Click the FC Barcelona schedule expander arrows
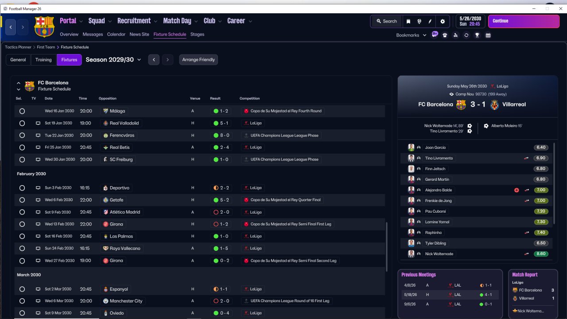 tap(19, 86)
